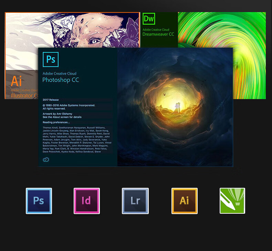
Task: Click the developer credits list starting with Thomas Knoll
Action: pos(77,139)
